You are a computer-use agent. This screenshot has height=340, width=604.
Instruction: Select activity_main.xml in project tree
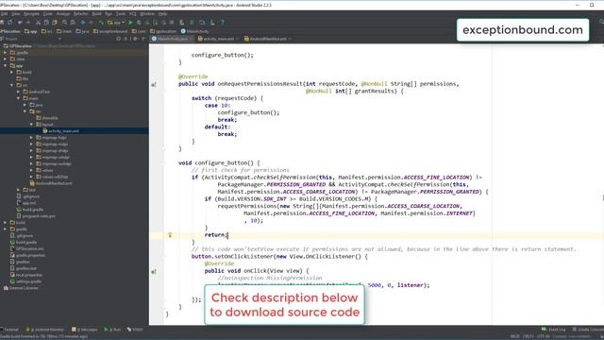tap(63, 131)
